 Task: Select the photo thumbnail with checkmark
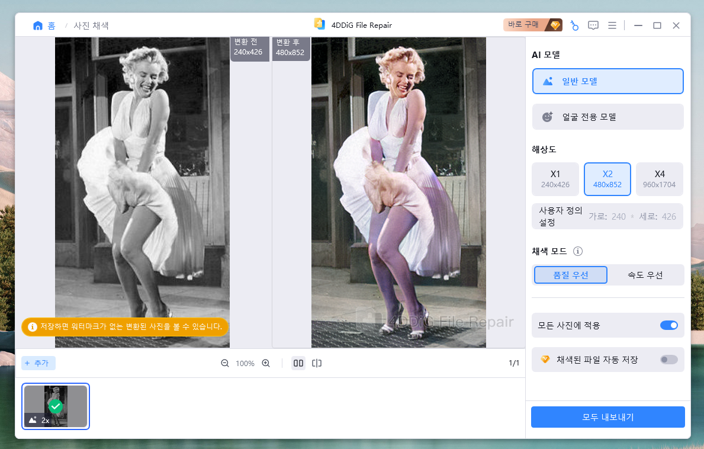[56, 406]
